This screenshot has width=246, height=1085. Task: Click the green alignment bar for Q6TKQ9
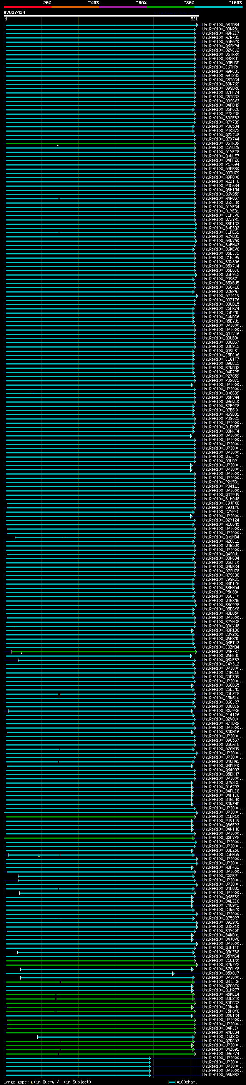[x=100, y=144]
